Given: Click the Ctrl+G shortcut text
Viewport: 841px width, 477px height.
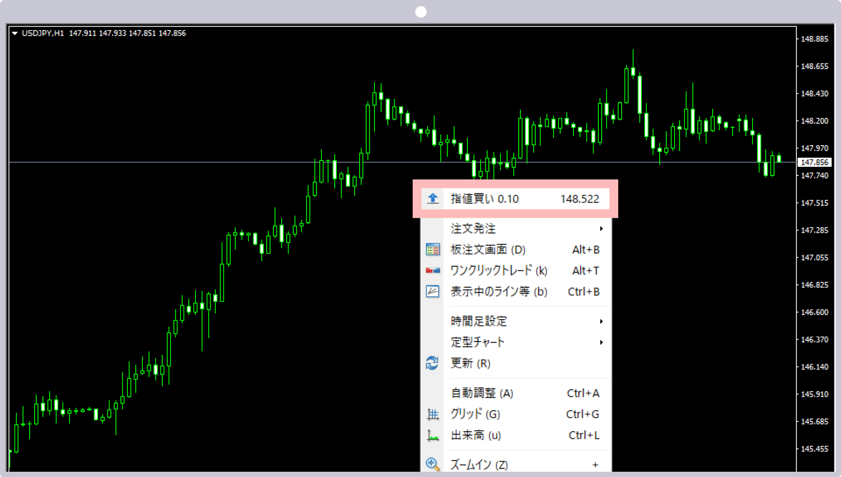Looking at the screenshot, I should pyautogui.click(x=583, y=414).
